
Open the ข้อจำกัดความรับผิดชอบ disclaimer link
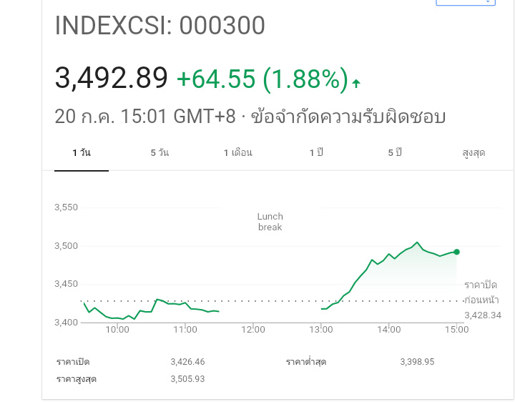coord(348,117)
